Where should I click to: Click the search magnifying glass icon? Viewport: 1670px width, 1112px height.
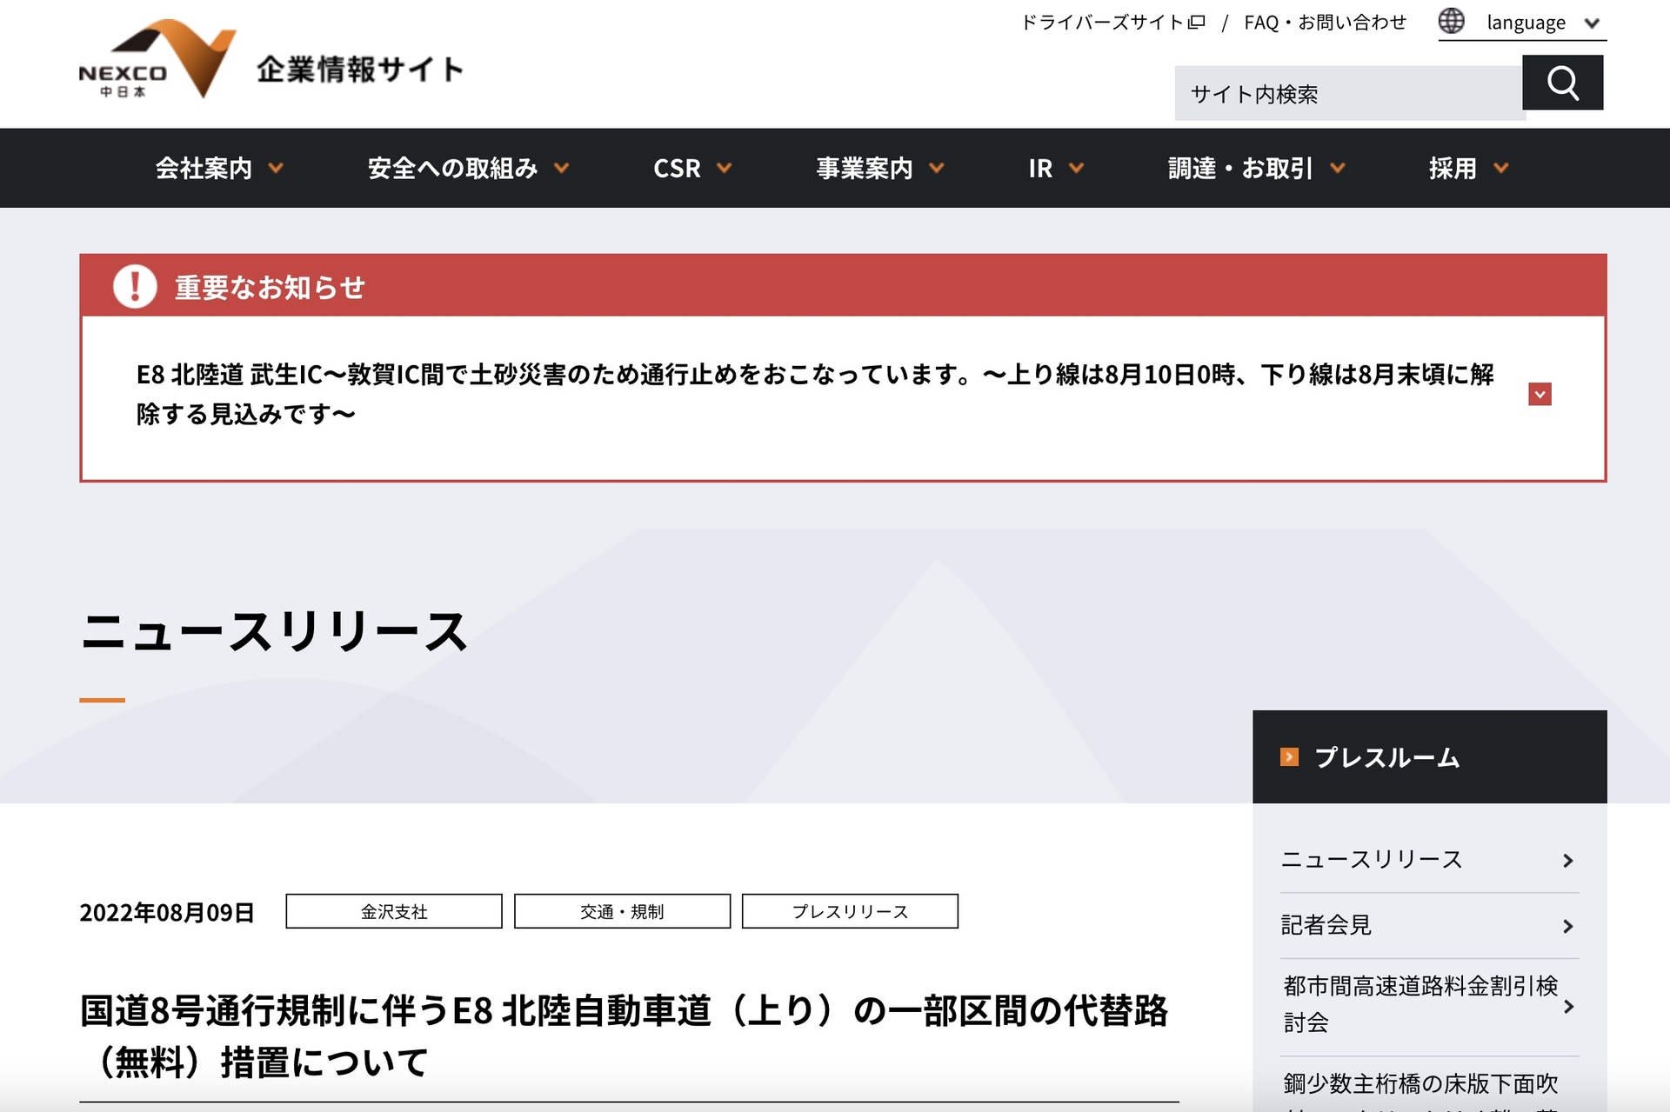click(1563, 83)
